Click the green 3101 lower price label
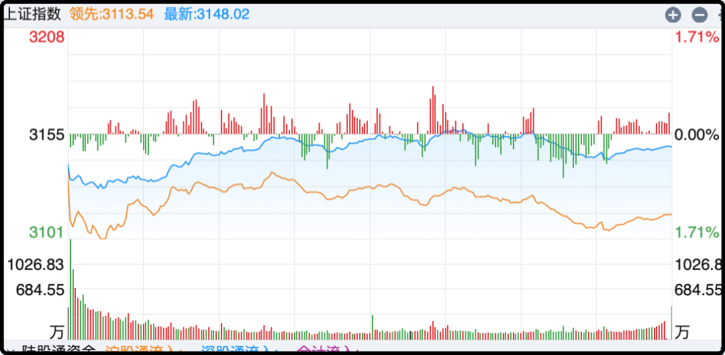 (46, 233)
